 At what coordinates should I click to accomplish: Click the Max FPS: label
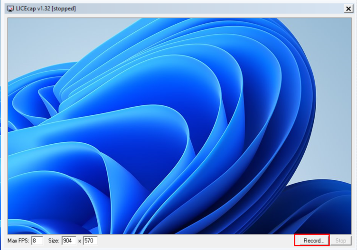tap(19, 241)
